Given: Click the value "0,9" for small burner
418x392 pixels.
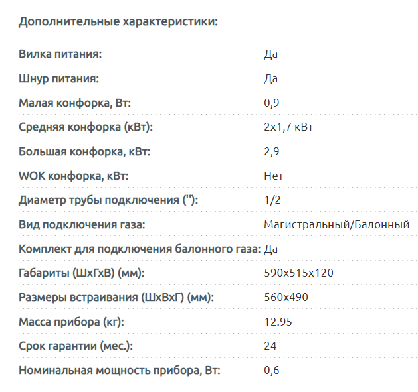Looking at the screenshot, I should 272,103.
